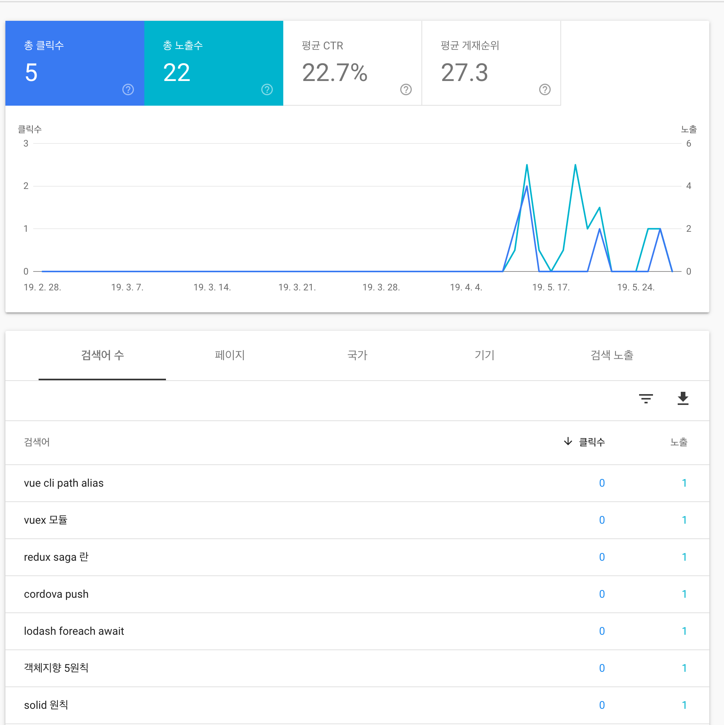Click impressions value 1 for 'cordova push'

[684, 594]
